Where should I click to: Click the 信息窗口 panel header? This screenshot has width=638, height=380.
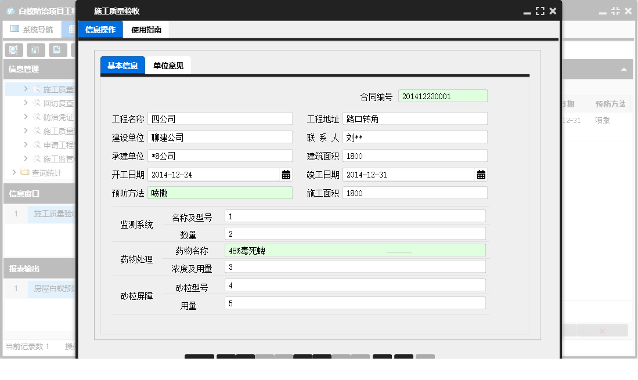(39, 194)
